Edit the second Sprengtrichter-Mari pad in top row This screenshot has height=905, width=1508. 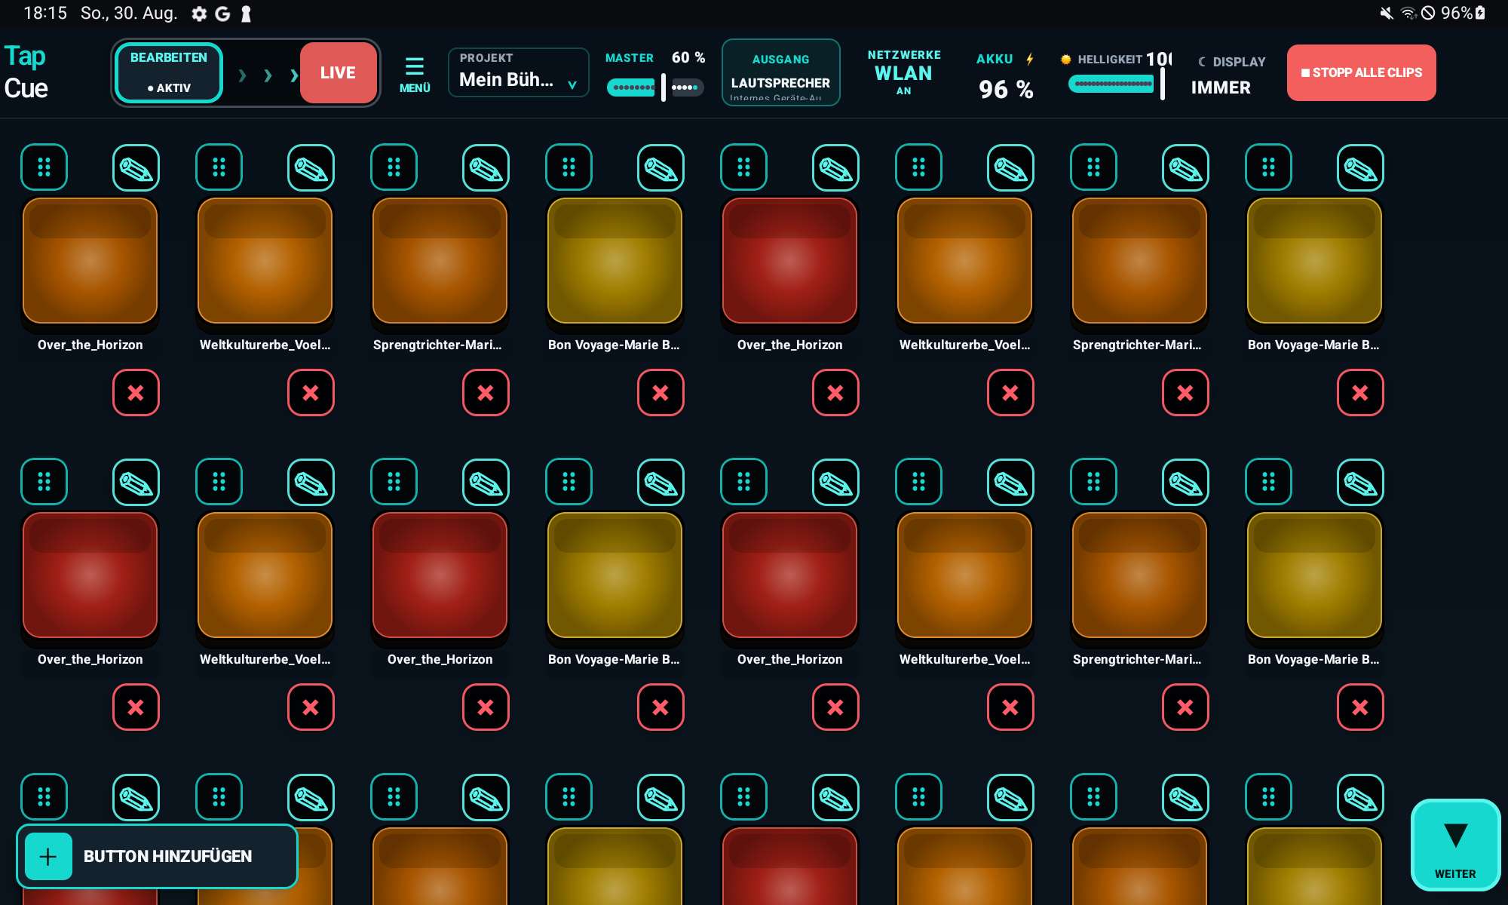coord(1185,167)
